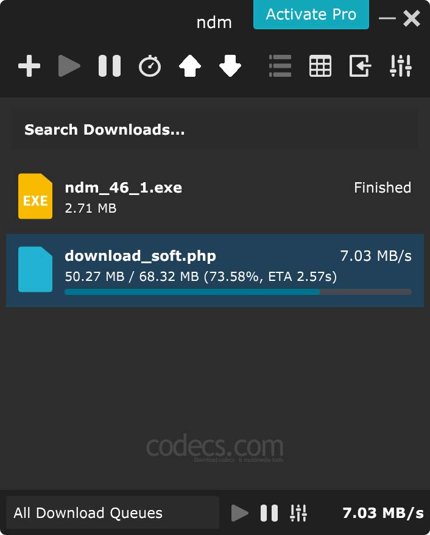
Task: Start queue with bottom play button
Action: point(240,513)
